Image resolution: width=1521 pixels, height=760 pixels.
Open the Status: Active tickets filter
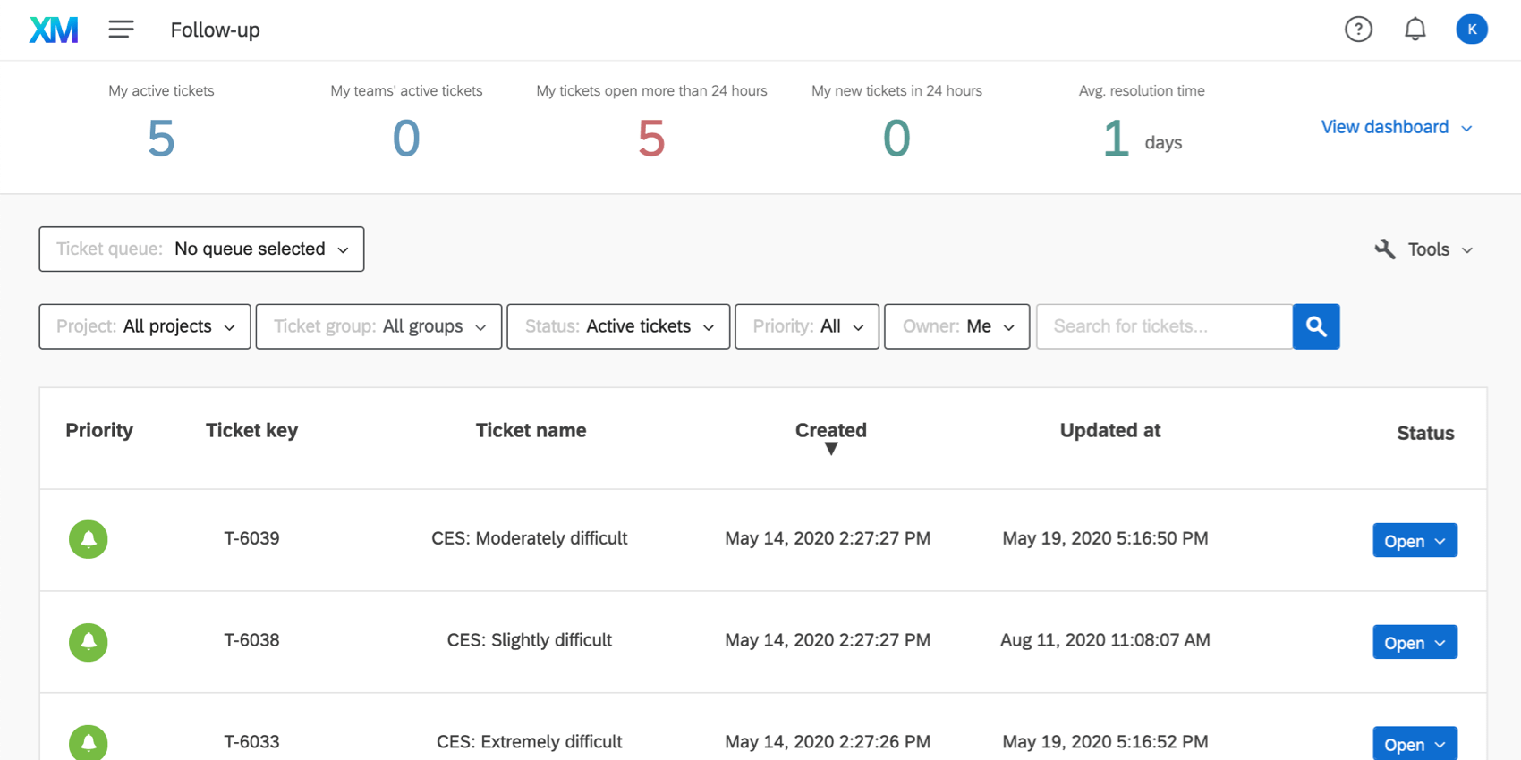coord(618,326)
